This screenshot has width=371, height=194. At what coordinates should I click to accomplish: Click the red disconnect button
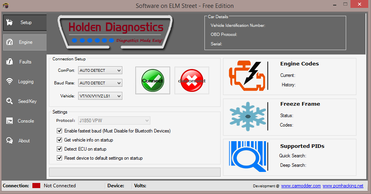[x=192, y=80]
